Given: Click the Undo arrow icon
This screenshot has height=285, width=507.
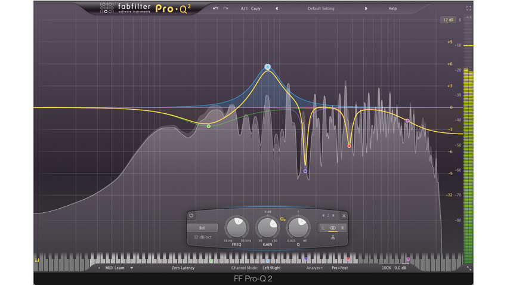Looking at the screenshot, I should tap(215, 8).
